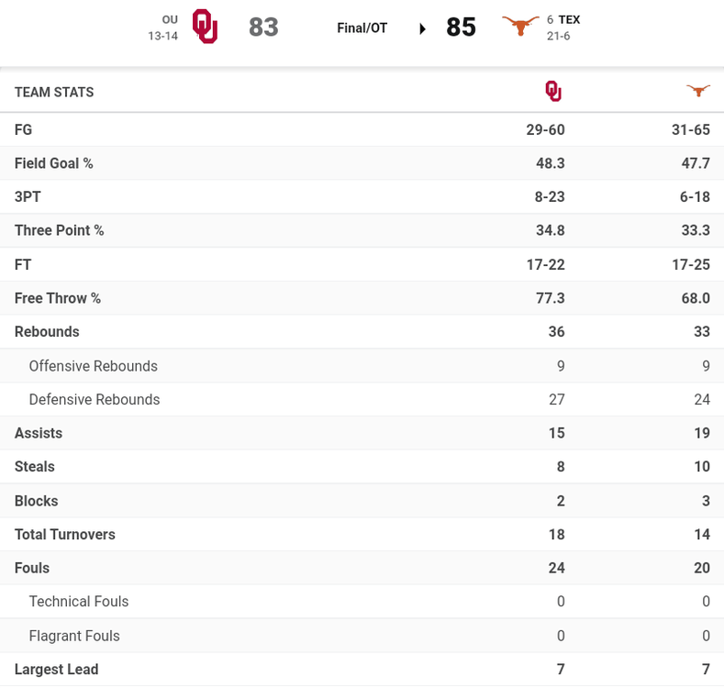Select the FG stat row label
724x688 pixels.
24,130
